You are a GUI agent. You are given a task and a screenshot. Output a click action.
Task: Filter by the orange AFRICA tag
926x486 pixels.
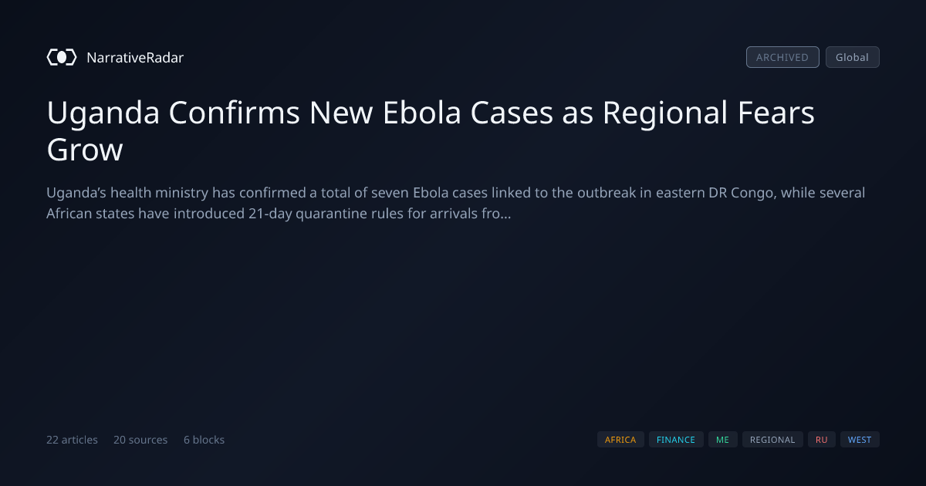click(620, 440)
